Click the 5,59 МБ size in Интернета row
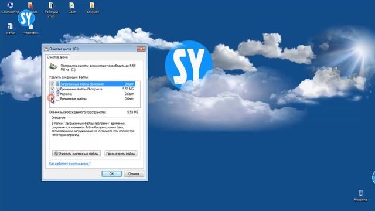 tap(128, 89)
